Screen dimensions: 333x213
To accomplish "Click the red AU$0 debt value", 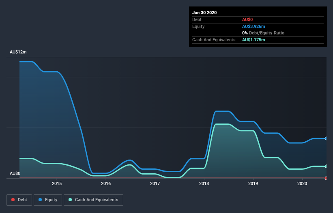I will coord(247,19).
